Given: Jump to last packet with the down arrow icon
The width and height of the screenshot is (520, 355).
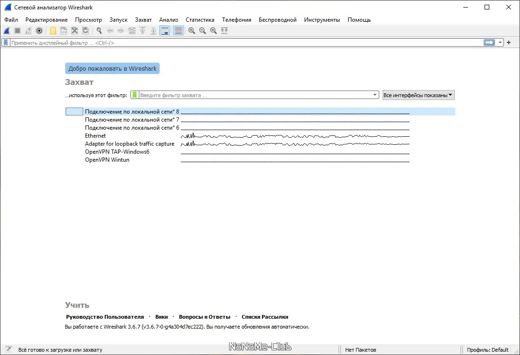Looking at the screenshot, I should [x=153, y=31].
